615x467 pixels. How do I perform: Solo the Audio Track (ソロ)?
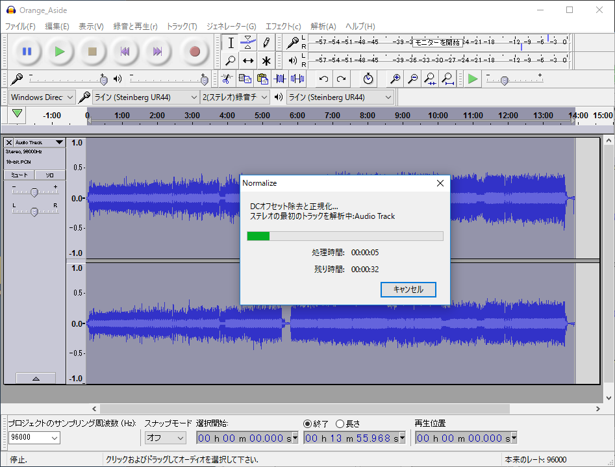[x=50, y=175]
